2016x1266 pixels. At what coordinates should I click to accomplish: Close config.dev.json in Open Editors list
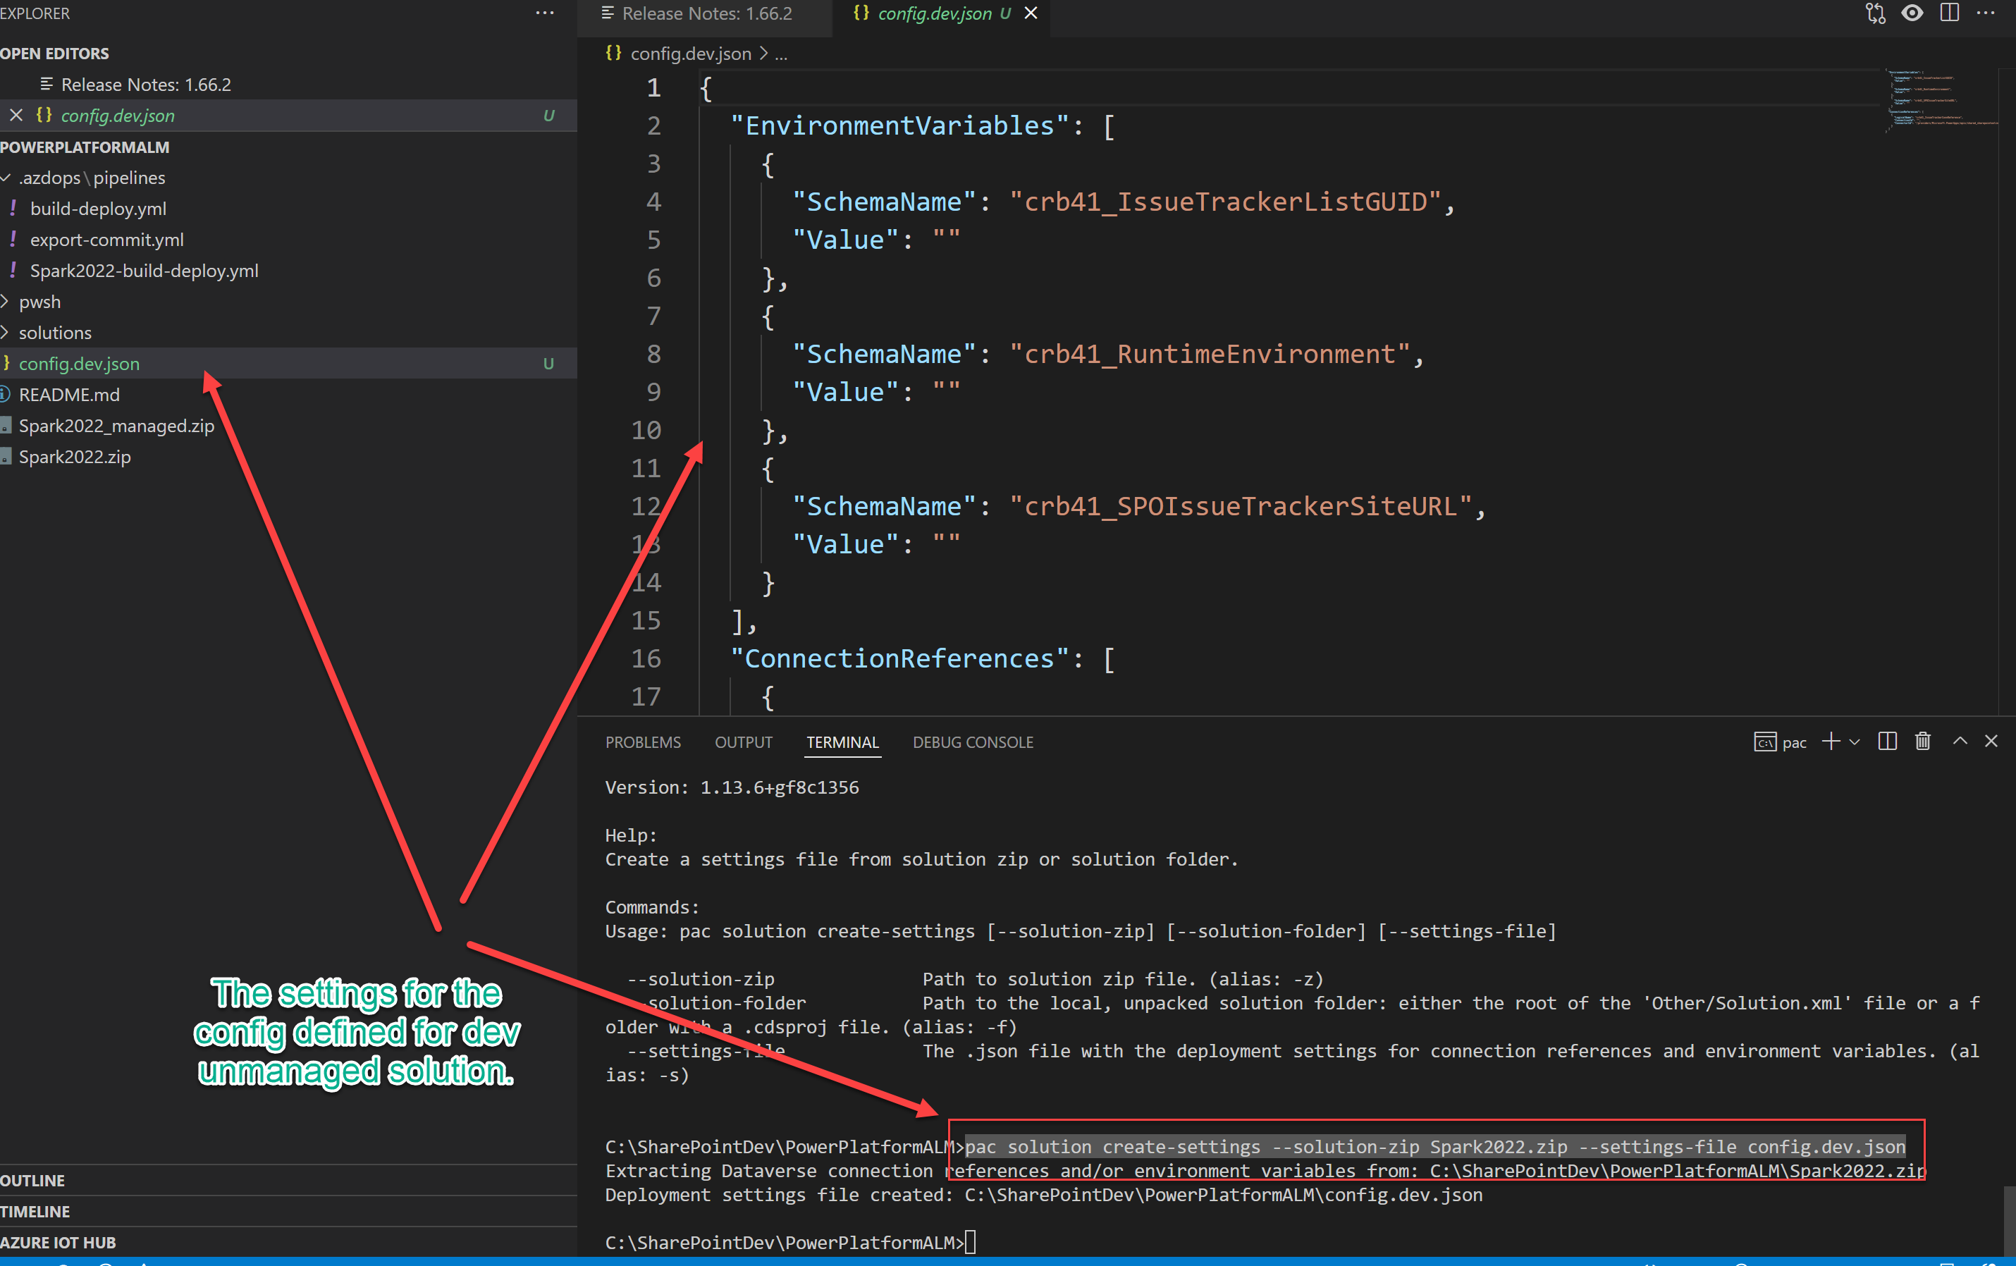coord(16,116)
